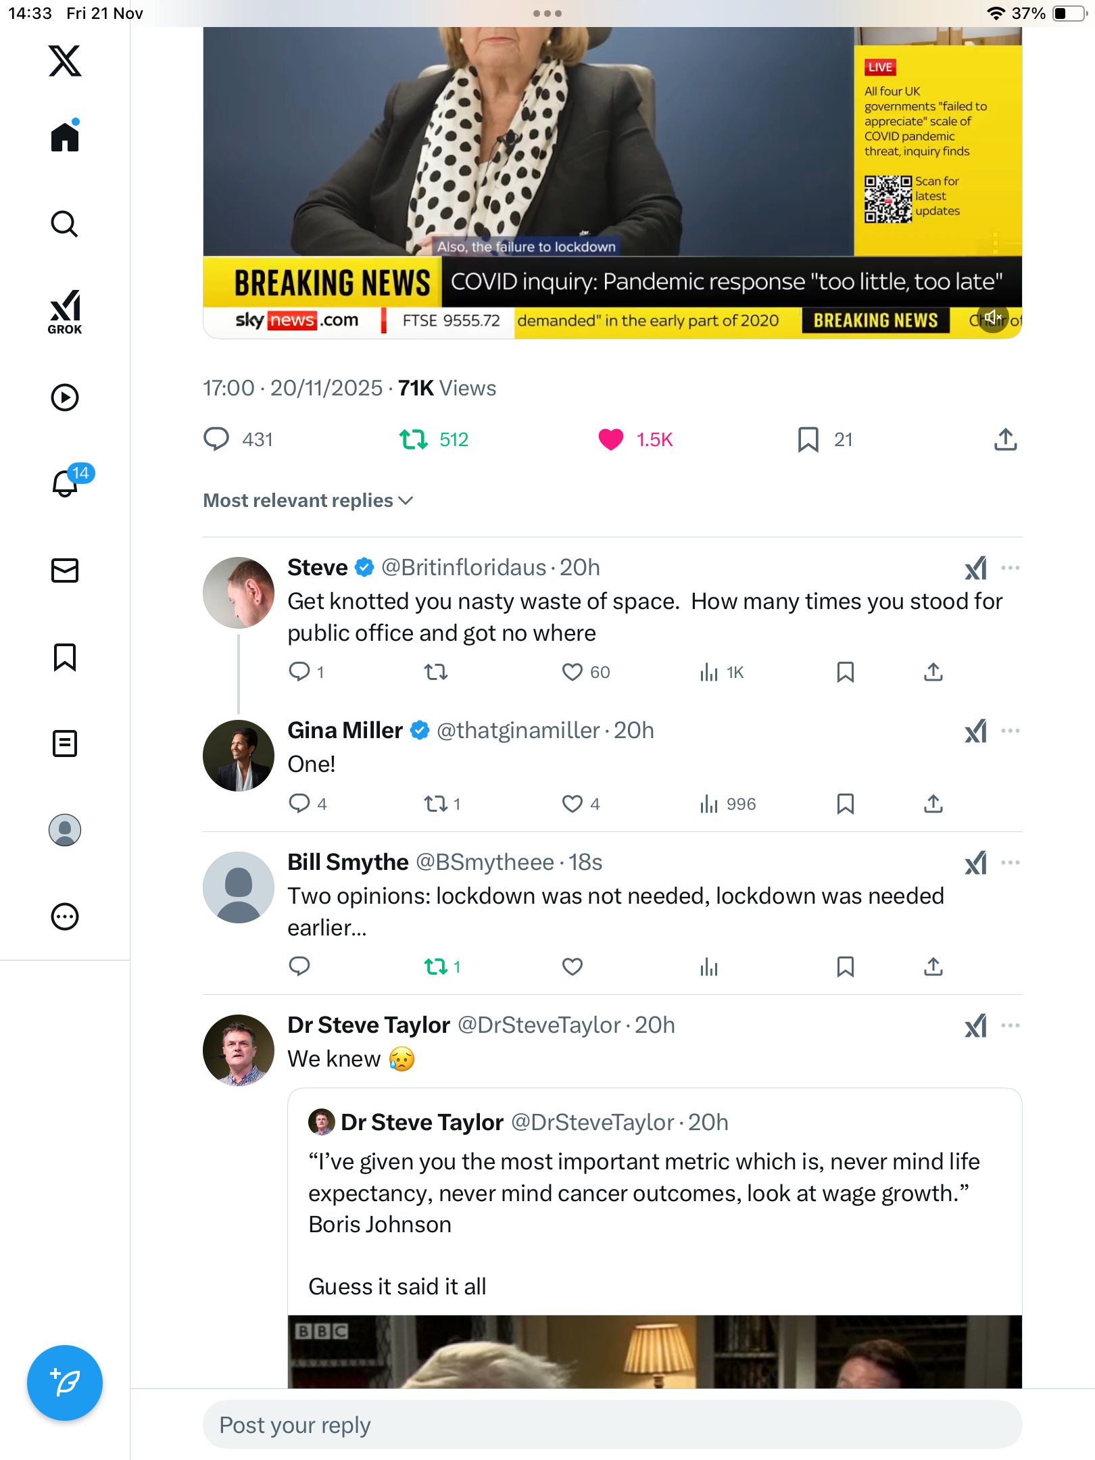Open the Search page
Image resolution: width=1095 pixels, height=1460 pixels.
(x=65, y=224)
